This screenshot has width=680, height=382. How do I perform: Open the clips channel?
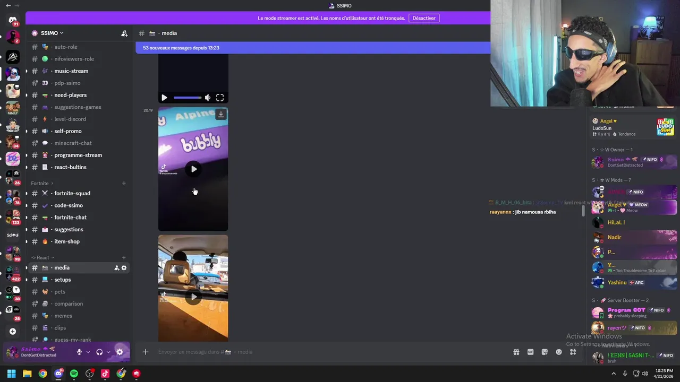click(60, 328)
